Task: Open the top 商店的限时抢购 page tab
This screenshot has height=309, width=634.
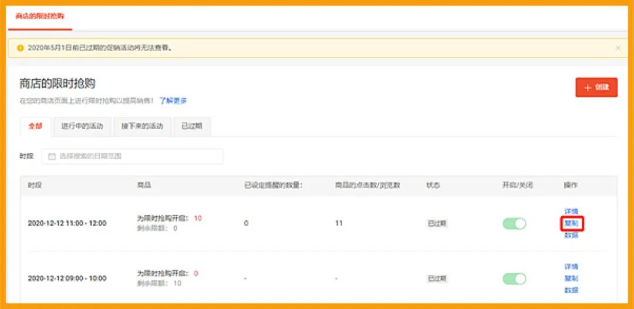Action: tap(40, 16)
